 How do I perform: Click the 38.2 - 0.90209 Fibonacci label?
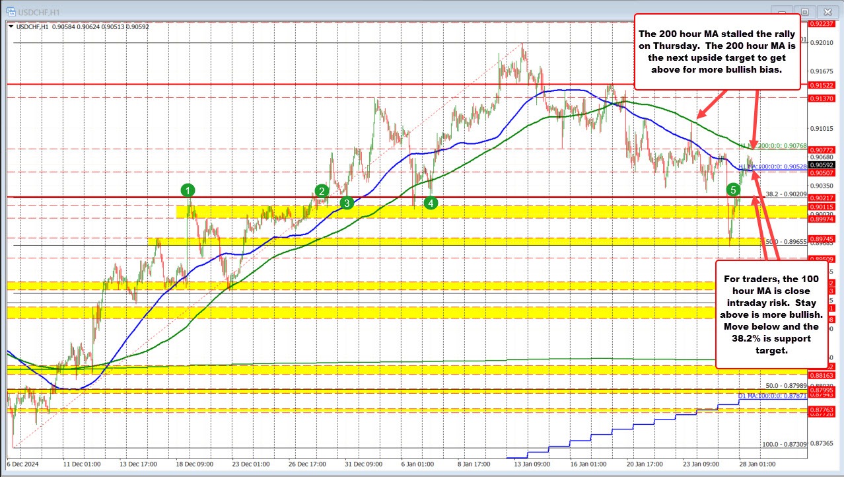click(x=786, y=194)
